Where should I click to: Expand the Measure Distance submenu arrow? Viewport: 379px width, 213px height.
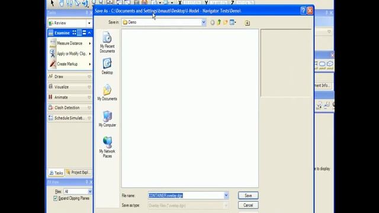click(x=89, y=43)
